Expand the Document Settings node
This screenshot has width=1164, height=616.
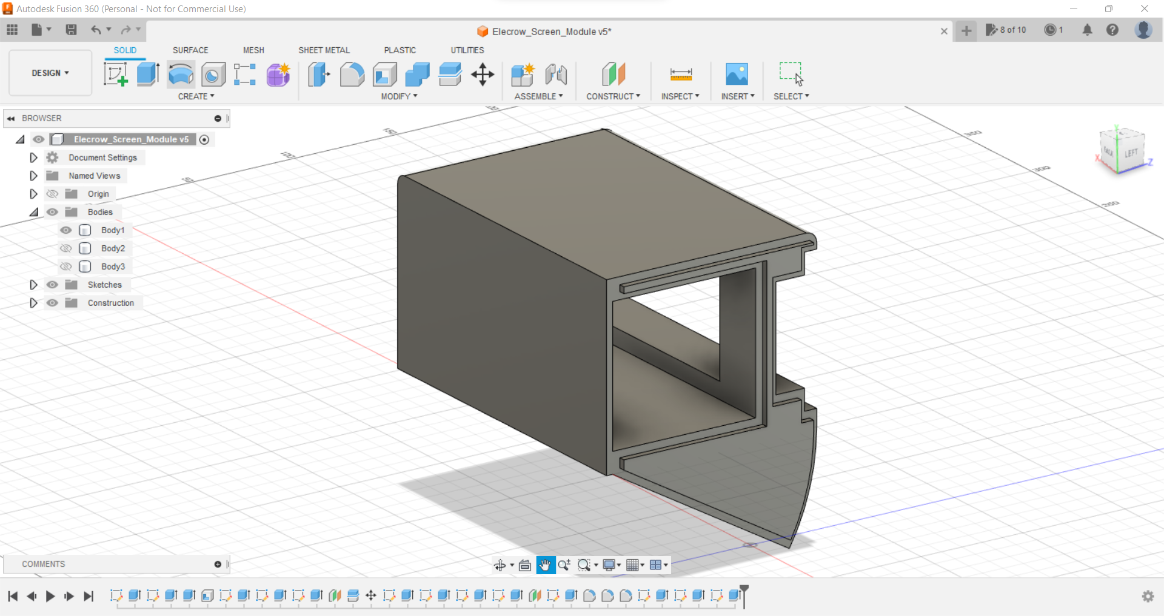(33, 157)
